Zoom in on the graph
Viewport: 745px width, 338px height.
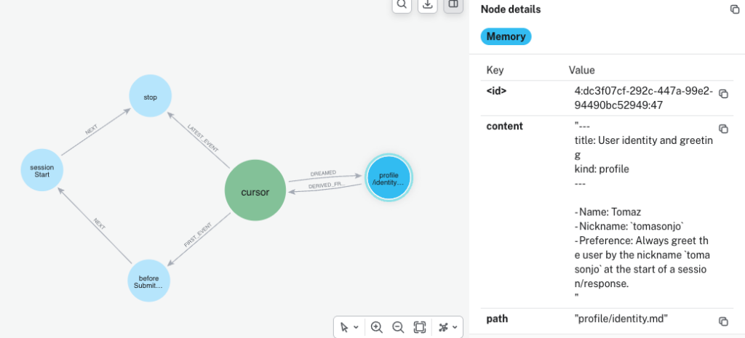377,327
